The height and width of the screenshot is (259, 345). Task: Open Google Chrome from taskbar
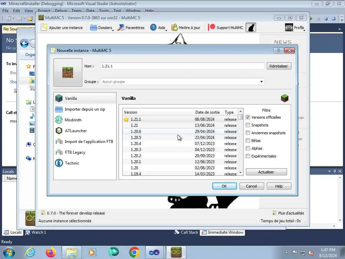coord(134,252)
